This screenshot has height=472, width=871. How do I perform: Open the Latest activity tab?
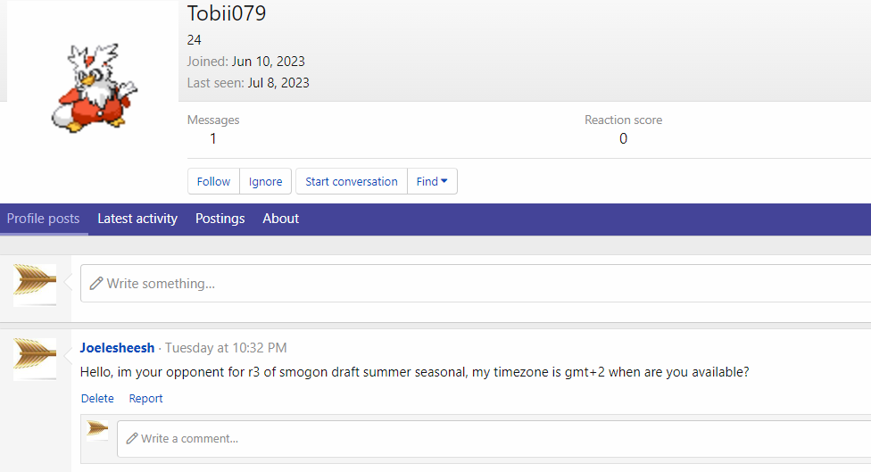137,219
